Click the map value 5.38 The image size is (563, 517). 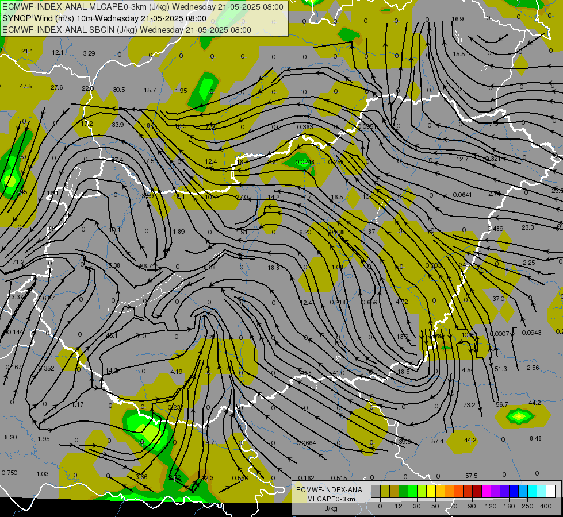click(x=114, y=265)
